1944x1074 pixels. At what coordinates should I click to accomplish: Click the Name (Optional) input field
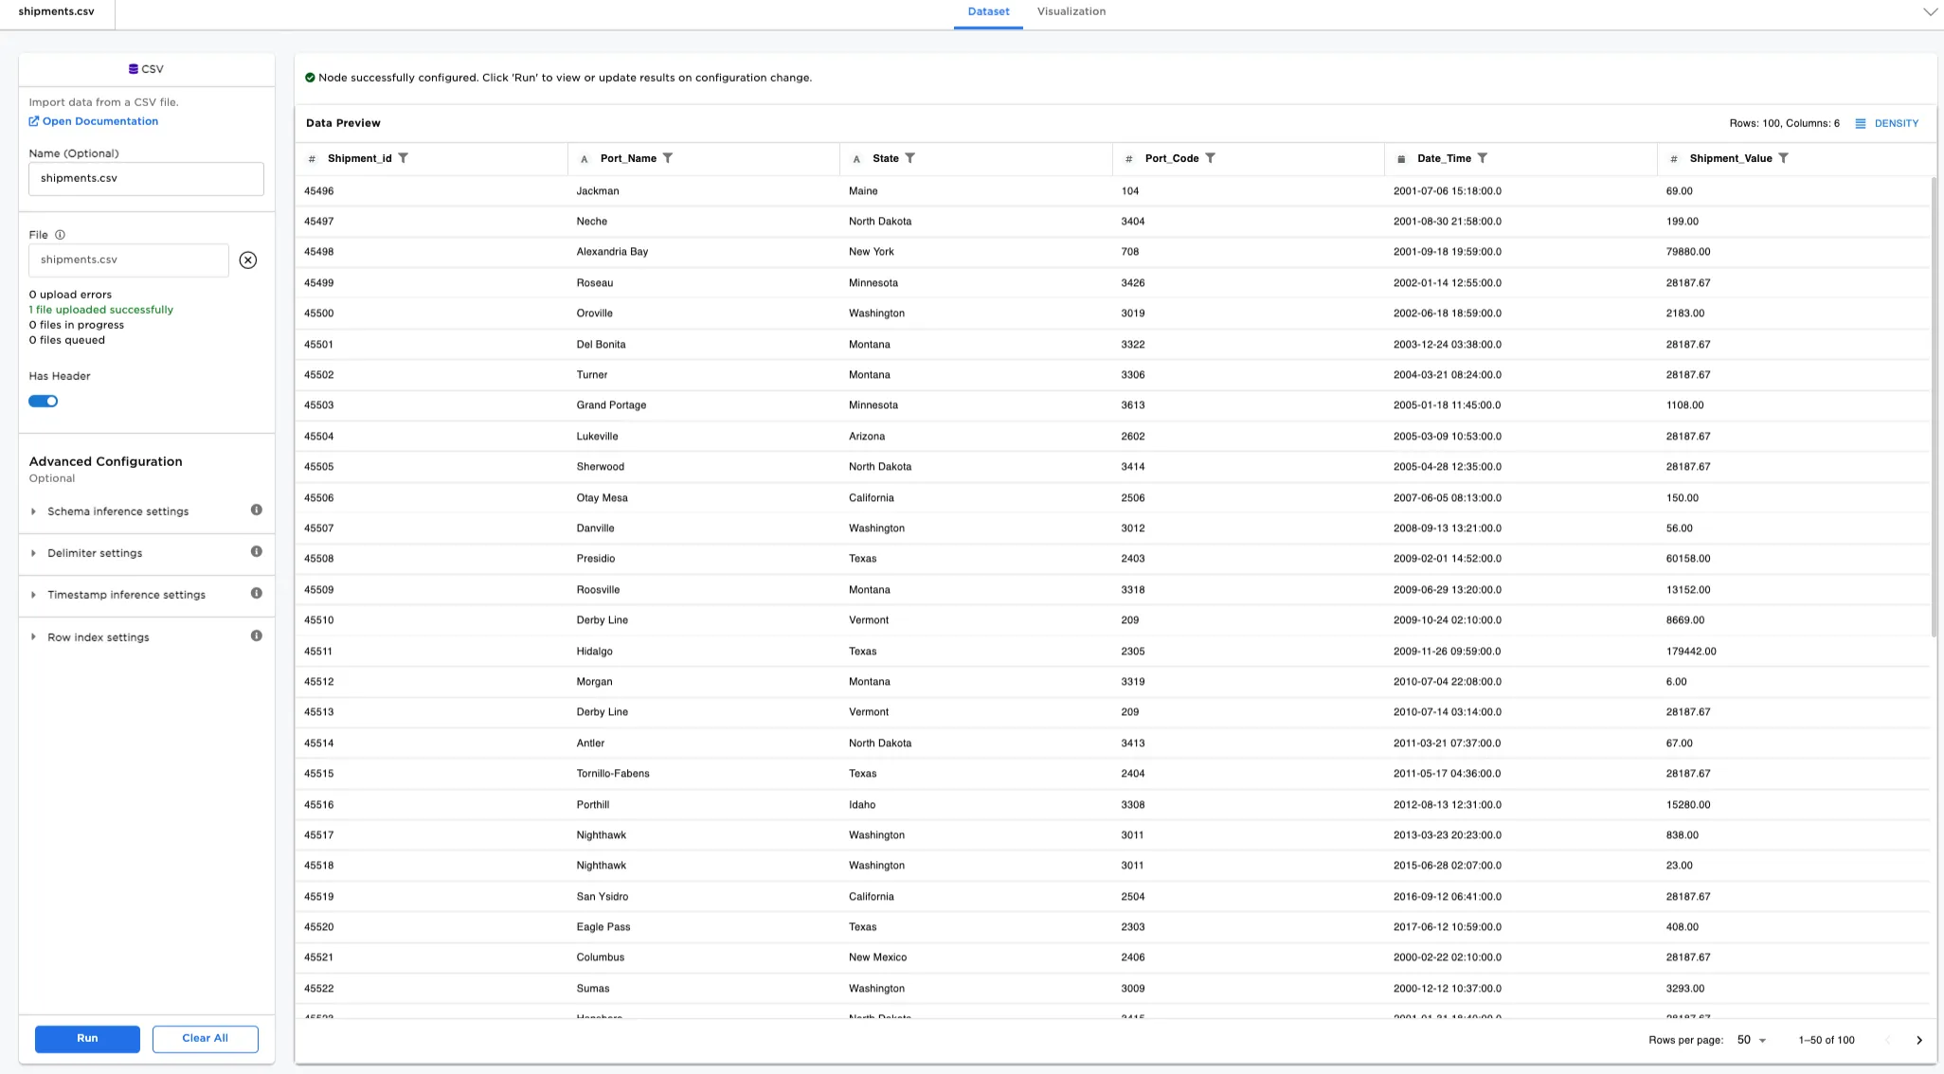tap(146, 179)
